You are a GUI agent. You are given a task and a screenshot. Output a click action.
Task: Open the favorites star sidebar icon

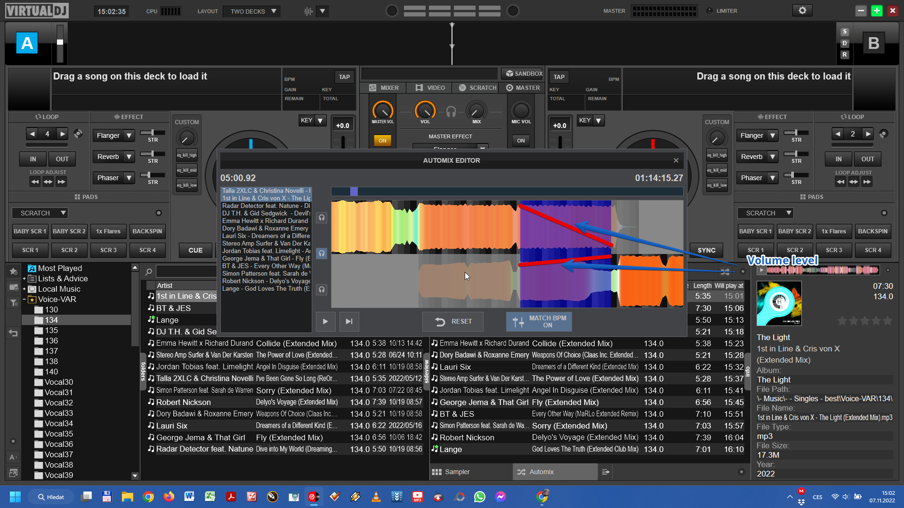(x=13, y=271)
